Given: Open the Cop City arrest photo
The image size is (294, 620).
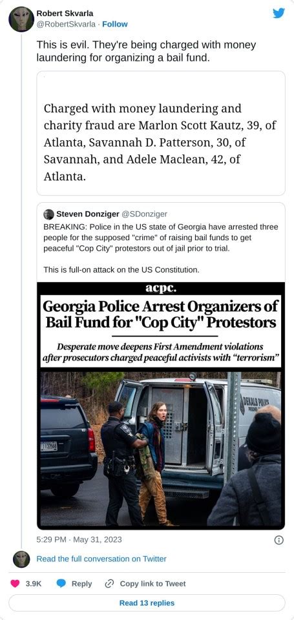Looking at the screenshot, I should tap(161, 448).
